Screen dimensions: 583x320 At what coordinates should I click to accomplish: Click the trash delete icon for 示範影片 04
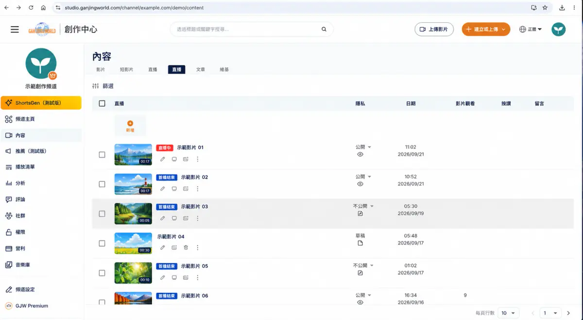[x=186, y=248]
